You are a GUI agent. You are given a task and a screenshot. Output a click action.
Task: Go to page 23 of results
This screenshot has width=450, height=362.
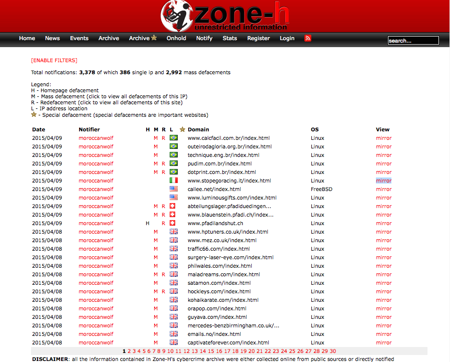click(x=276, y=351)
